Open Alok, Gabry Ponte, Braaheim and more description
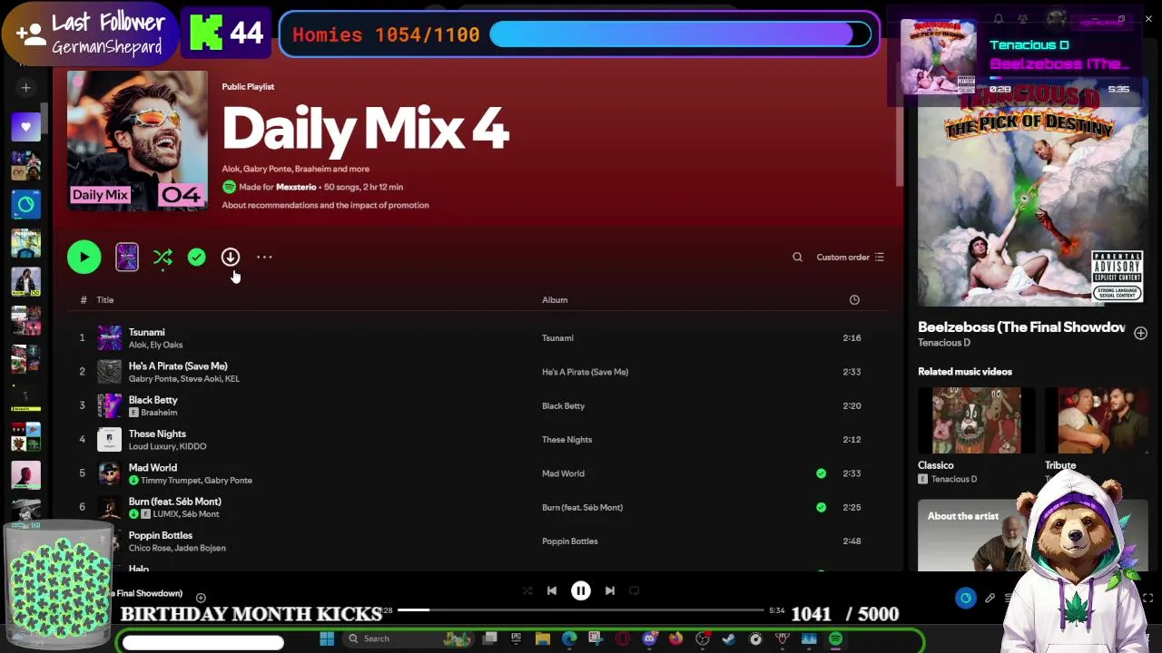Viewport: 1162px width, 653px height. point(295,169)
